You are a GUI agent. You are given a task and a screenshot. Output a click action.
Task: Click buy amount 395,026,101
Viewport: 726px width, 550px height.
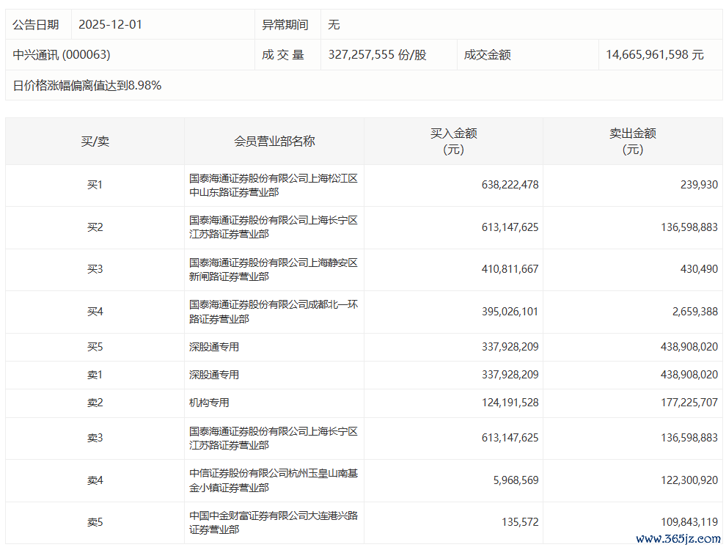tap(510, 312)
